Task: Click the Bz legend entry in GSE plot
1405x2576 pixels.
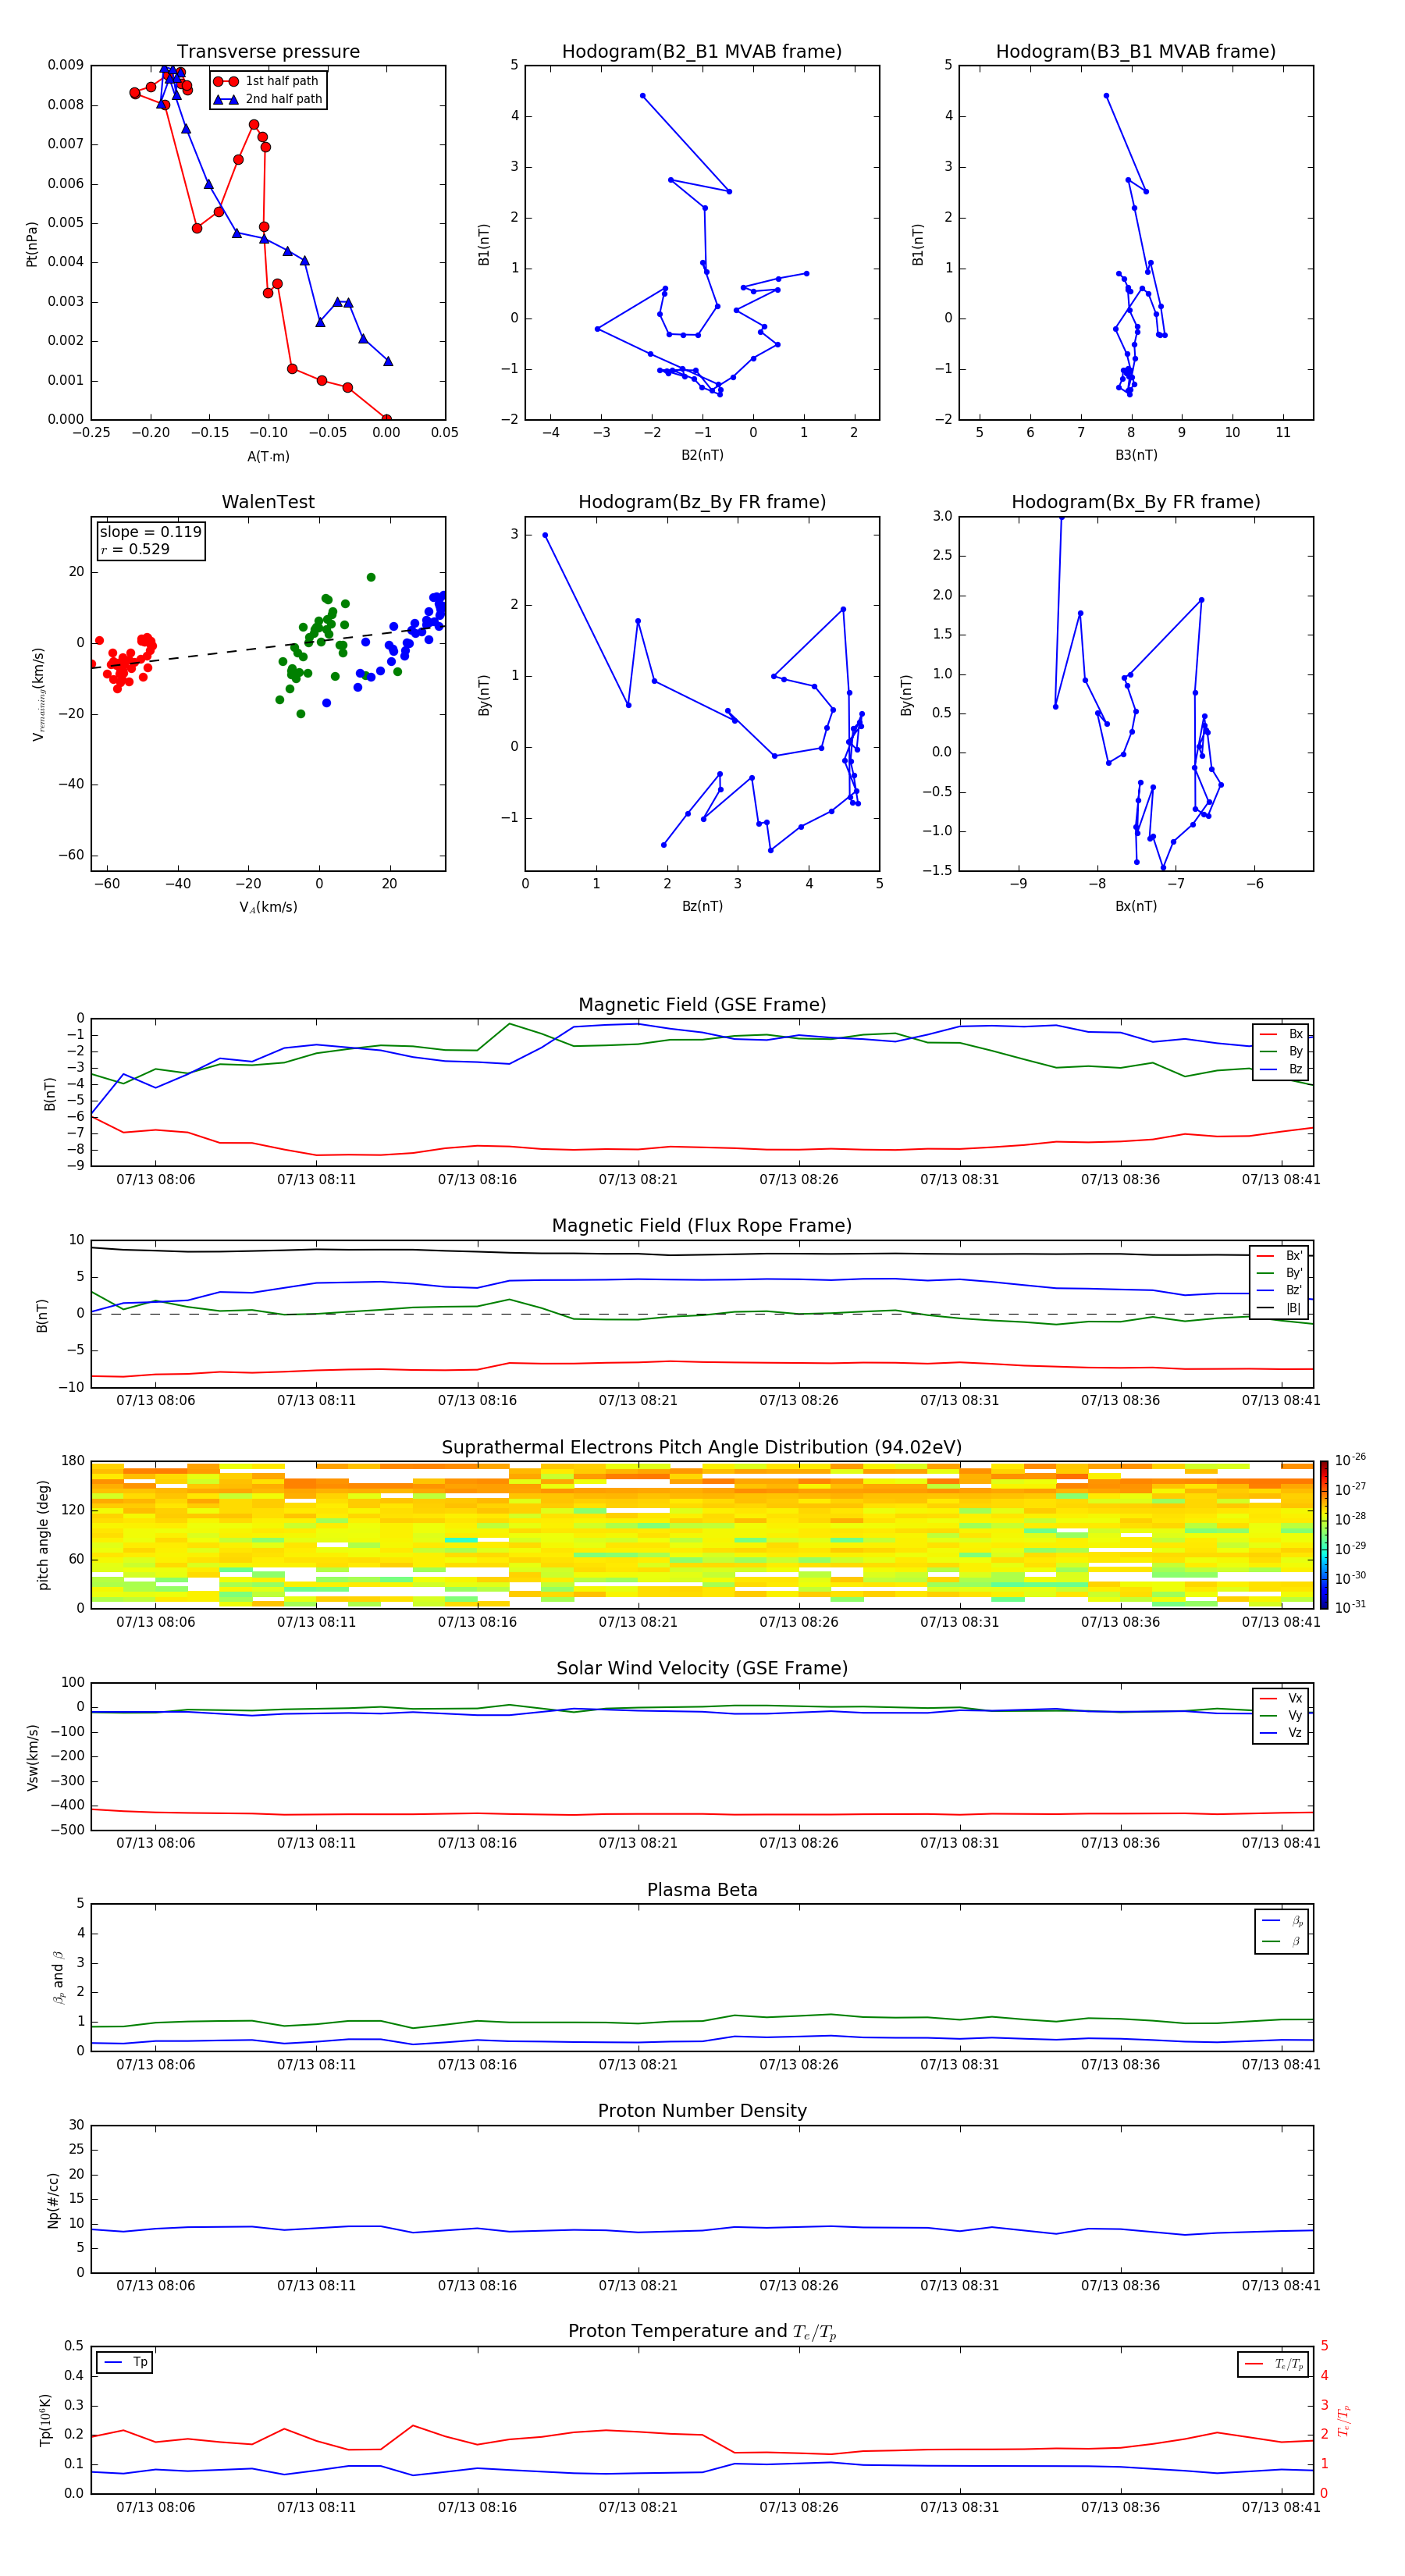Action: coord(1282,1069)
